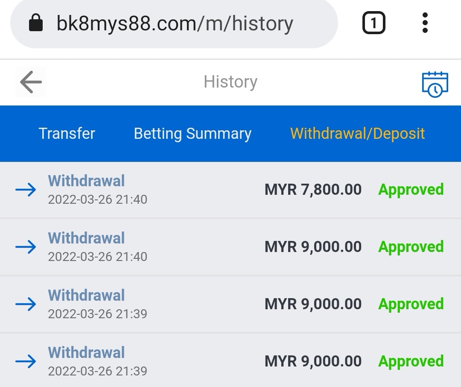
Task: Open the calendar date filter icon
Action: [x=435, y=84]
